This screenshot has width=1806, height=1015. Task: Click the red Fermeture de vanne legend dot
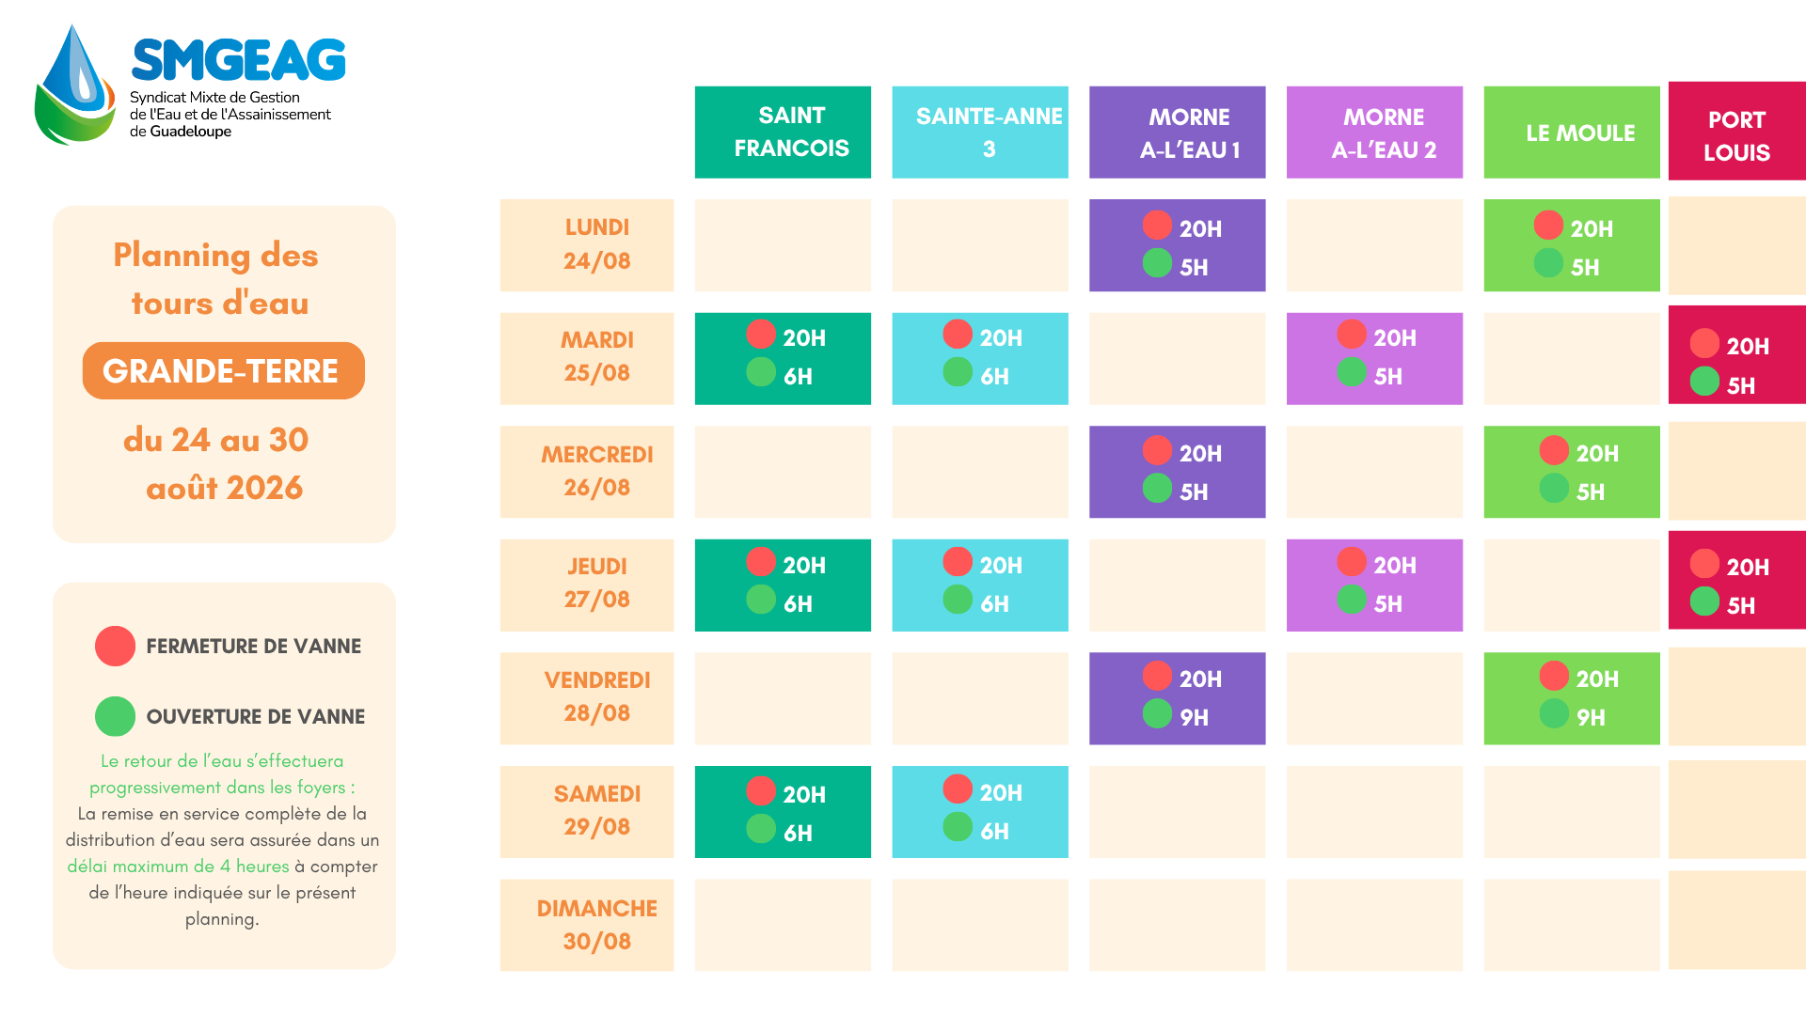115,647
